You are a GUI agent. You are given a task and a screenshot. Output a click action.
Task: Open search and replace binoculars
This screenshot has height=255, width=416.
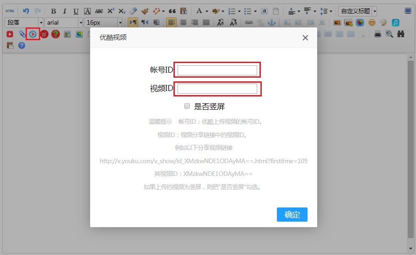(400, 34)
